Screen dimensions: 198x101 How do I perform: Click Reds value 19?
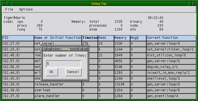tap(106, 44)
